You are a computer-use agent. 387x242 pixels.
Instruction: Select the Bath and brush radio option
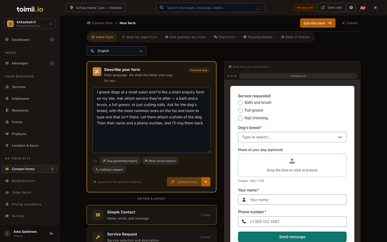pos(240,102)
